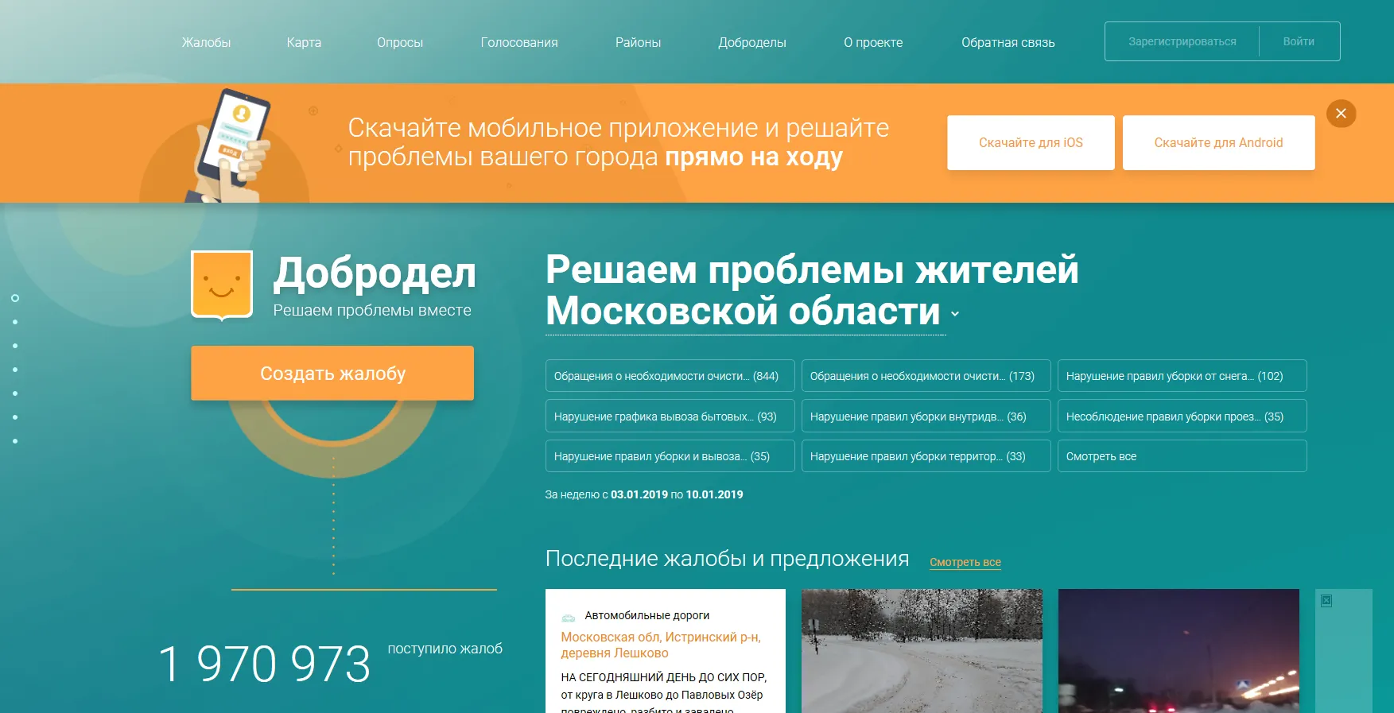Open the Жалобы menu item
The image size is (1394, 713).
[x=206, y=42]
